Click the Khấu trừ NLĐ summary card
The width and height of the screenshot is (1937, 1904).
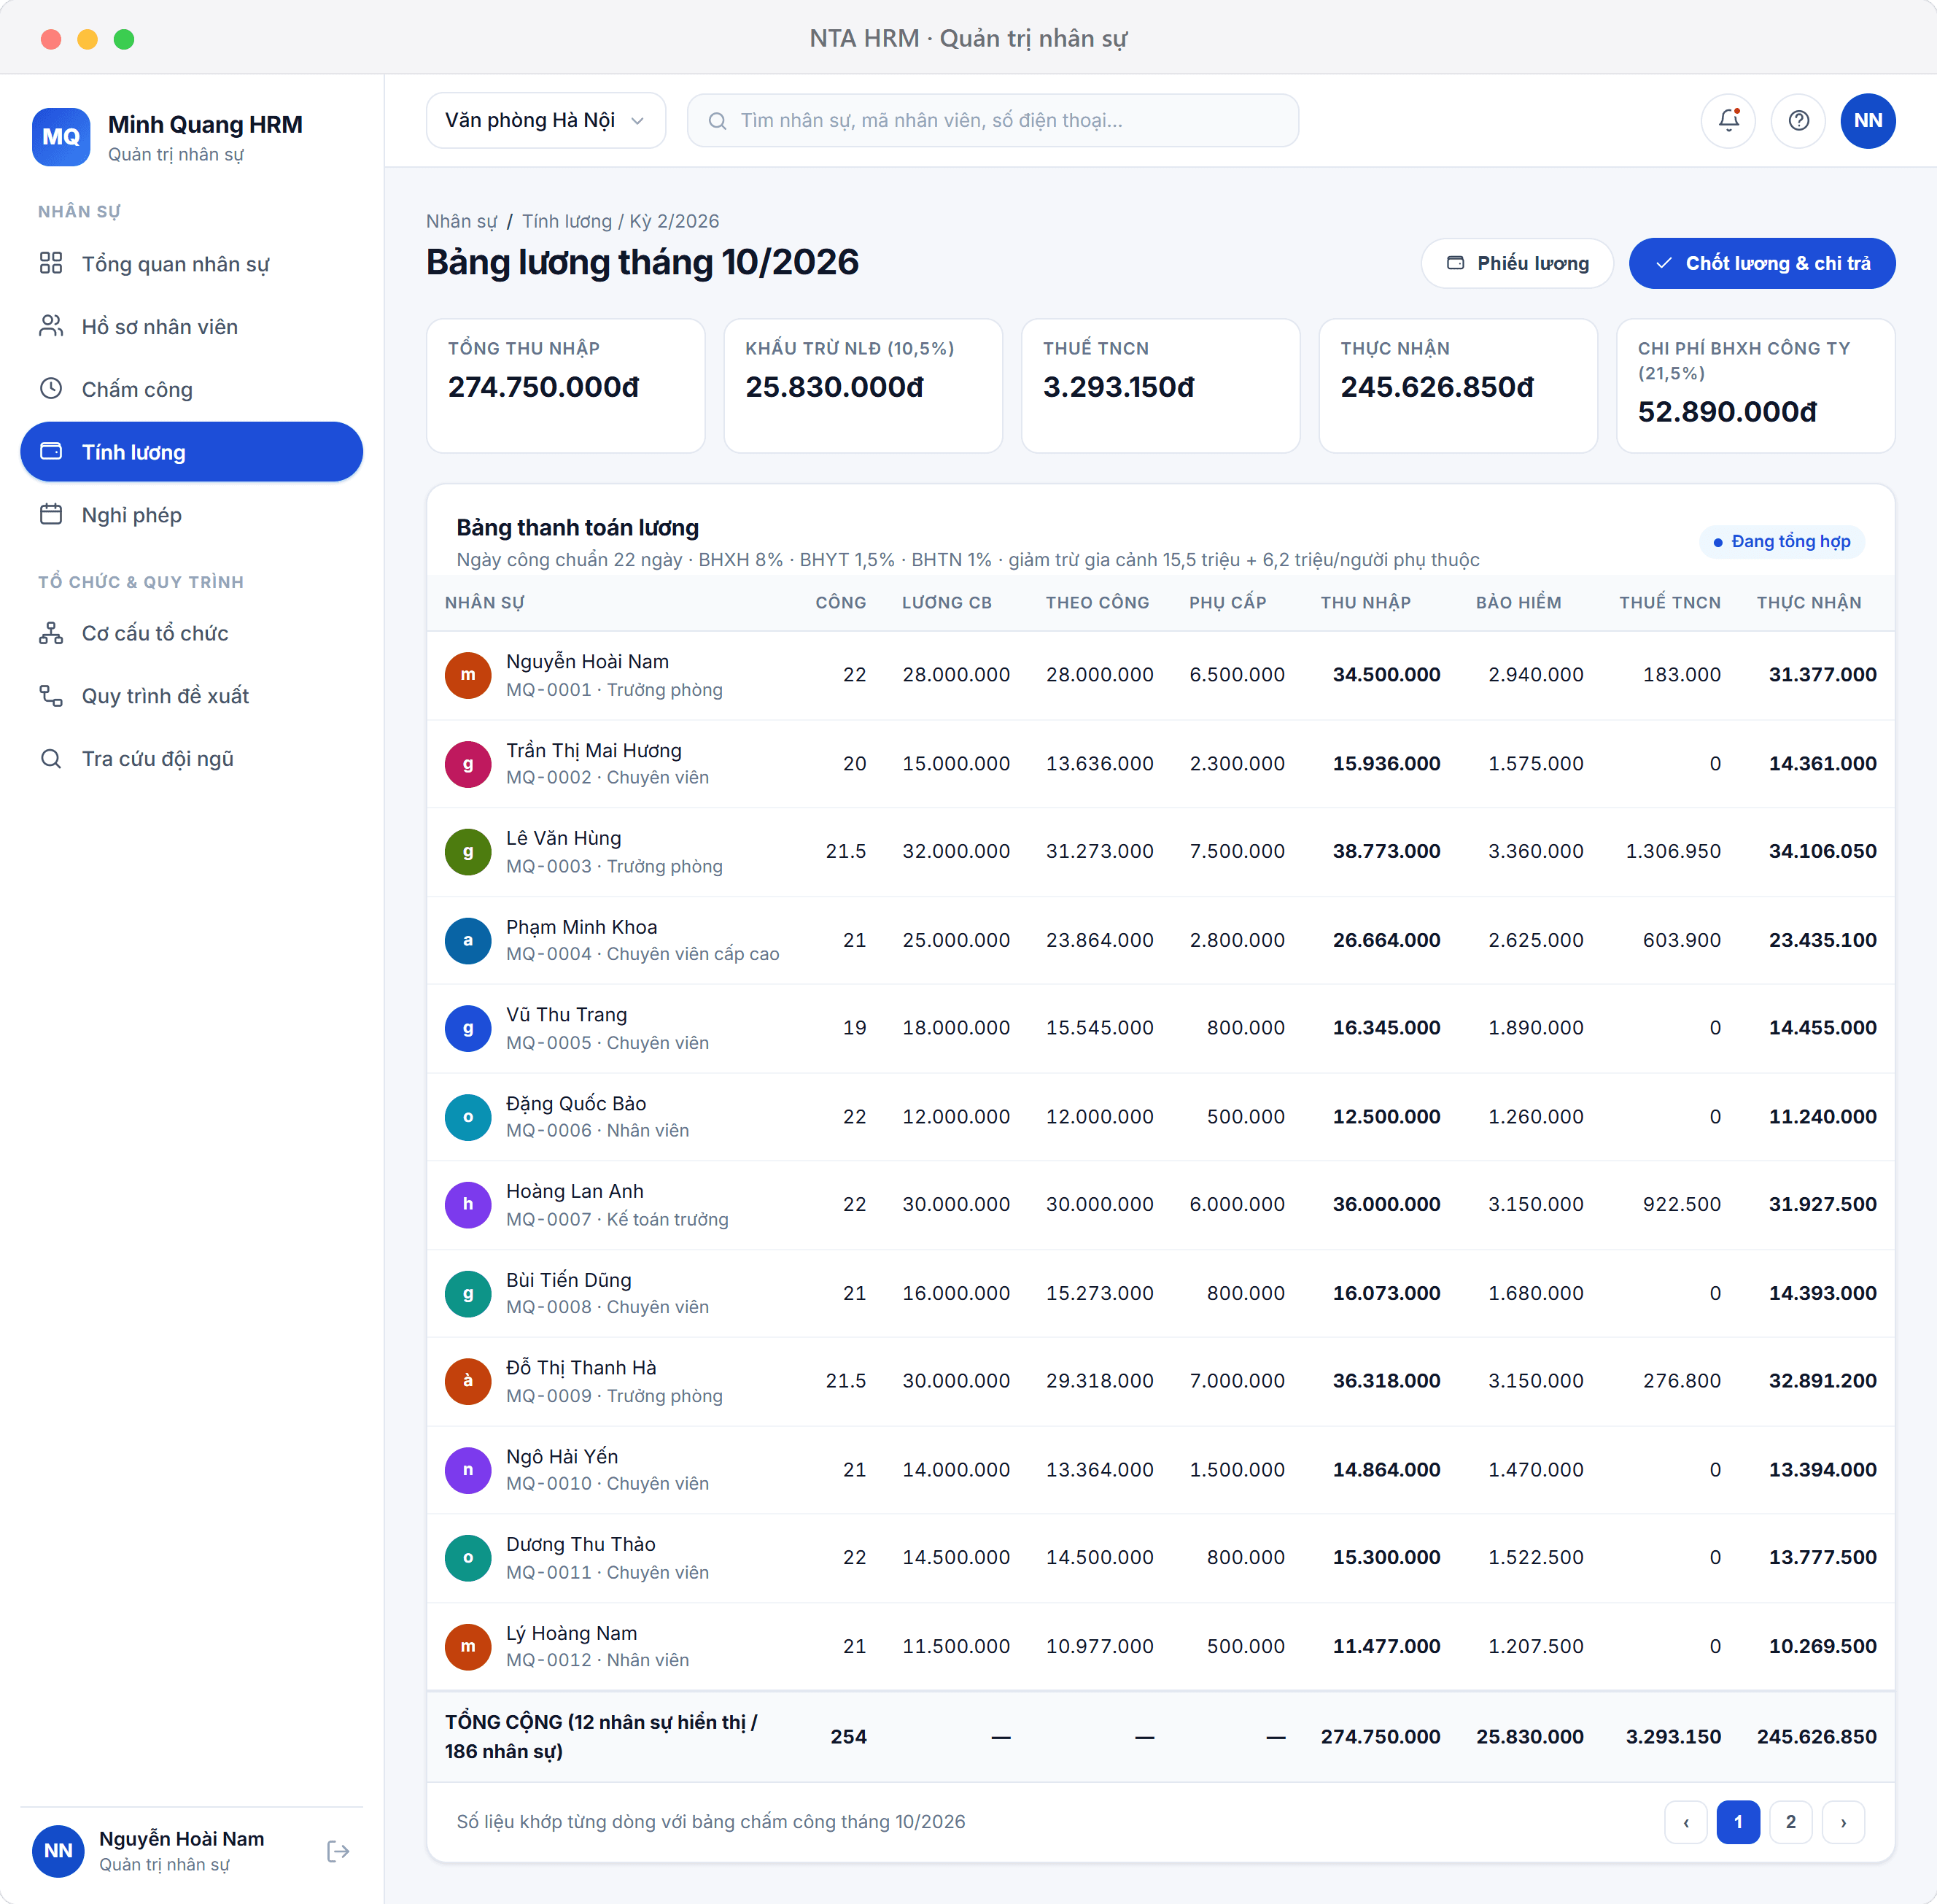point(863,386)
